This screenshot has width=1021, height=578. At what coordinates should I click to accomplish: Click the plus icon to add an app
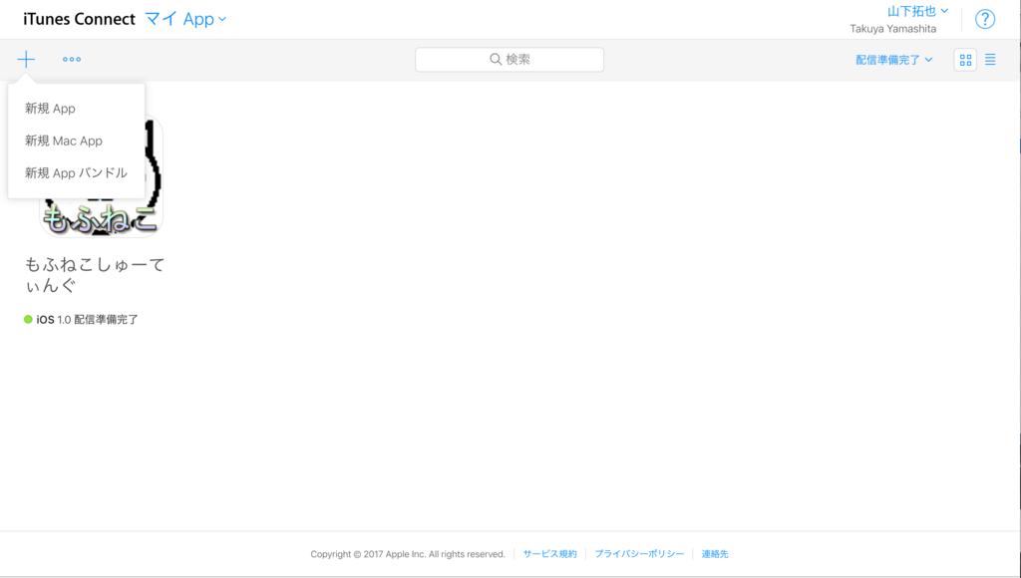pos(26,60)
